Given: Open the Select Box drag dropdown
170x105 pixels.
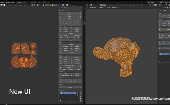Looking at the screenshot, I should point(115,8).
